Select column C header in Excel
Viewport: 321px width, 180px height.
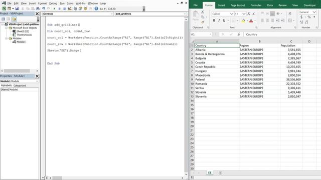pos(291,41)
